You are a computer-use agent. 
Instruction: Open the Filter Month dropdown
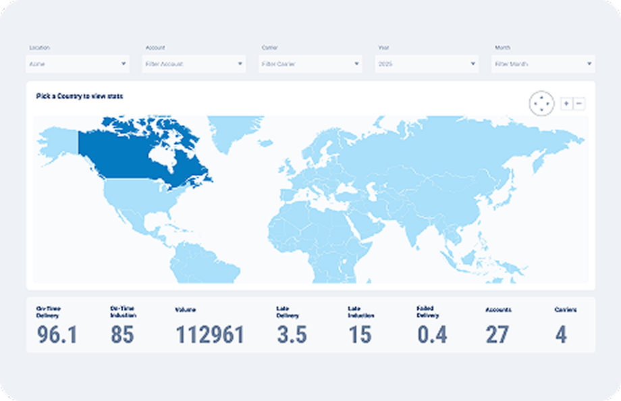click(x=543, y=64)
